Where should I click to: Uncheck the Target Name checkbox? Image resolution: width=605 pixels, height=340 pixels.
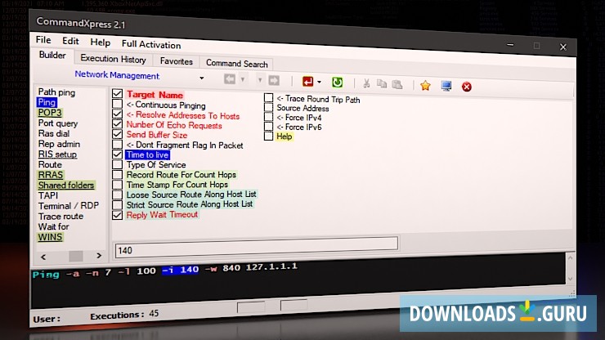coord(117,93)
